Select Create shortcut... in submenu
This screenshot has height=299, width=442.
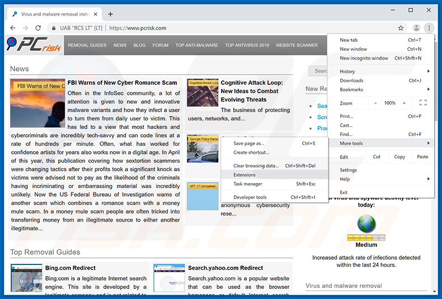(x=274, y=152)
